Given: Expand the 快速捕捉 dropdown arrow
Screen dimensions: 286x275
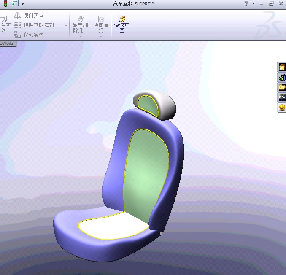Looking at the screenshot, I should [101, 36].
